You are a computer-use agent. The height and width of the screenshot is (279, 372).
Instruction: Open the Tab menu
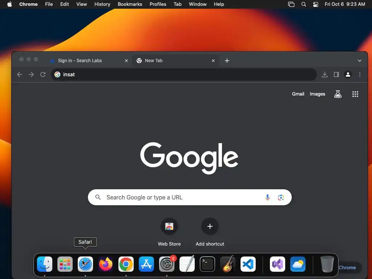point(177,4)
